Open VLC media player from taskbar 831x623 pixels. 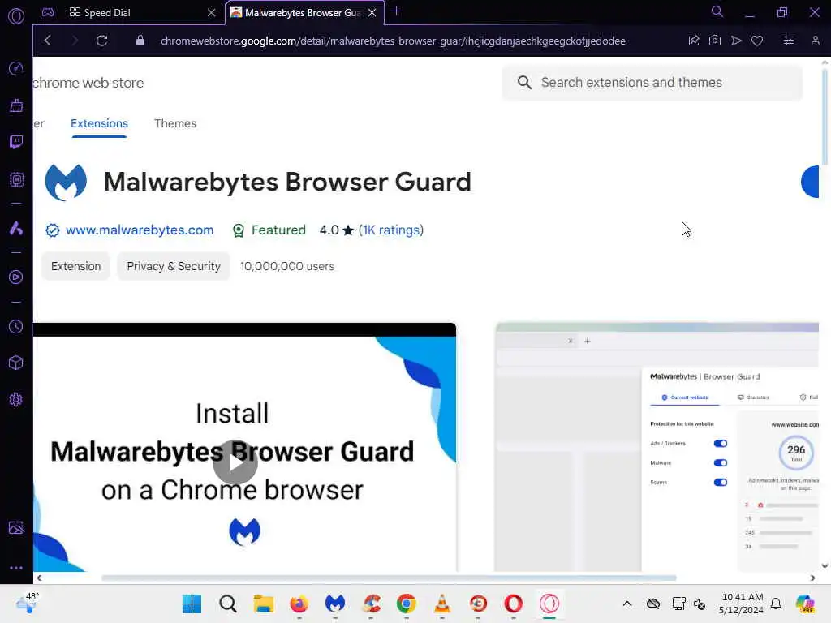[x=442, y=604]
